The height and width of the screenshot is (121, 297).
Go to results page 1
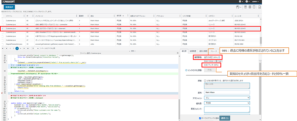point(10,48)
